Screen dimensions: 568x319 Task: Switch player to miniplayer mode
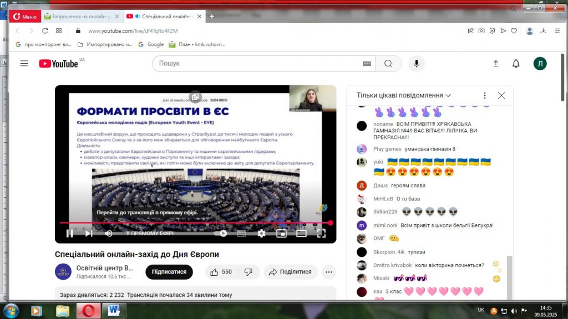281,233
